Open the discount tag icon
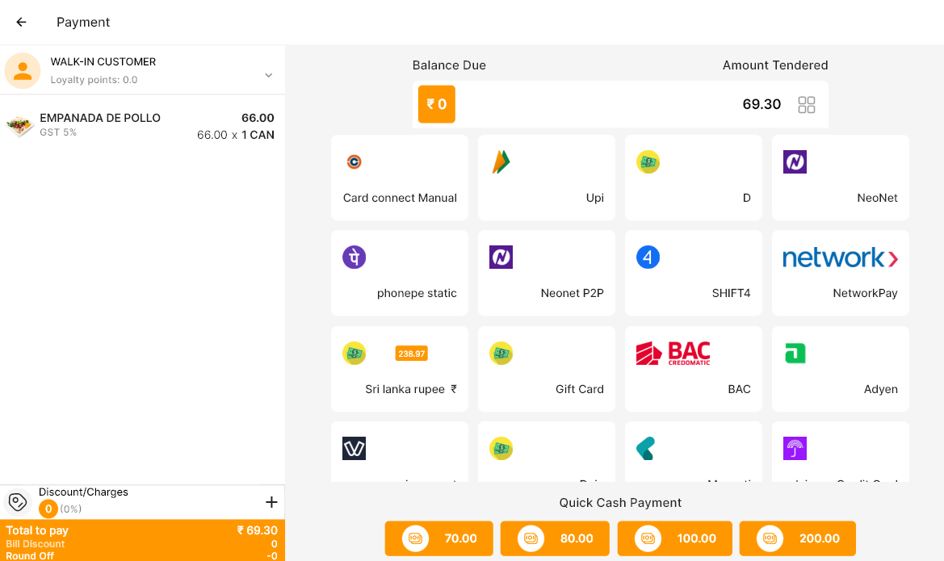This screenshot has height=561, width=944. 18,501
